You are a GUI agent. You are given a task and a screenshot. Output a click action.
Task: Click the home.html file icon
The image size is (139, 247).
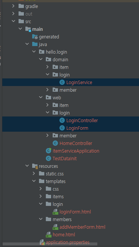[x=48, y=235]
